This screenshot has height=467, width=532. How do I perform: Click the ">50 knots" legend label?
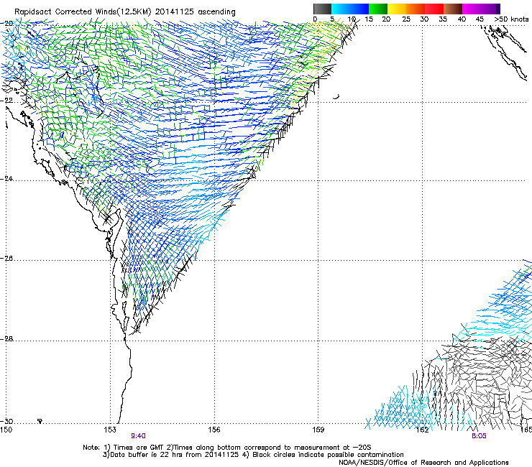coord(511,19)
